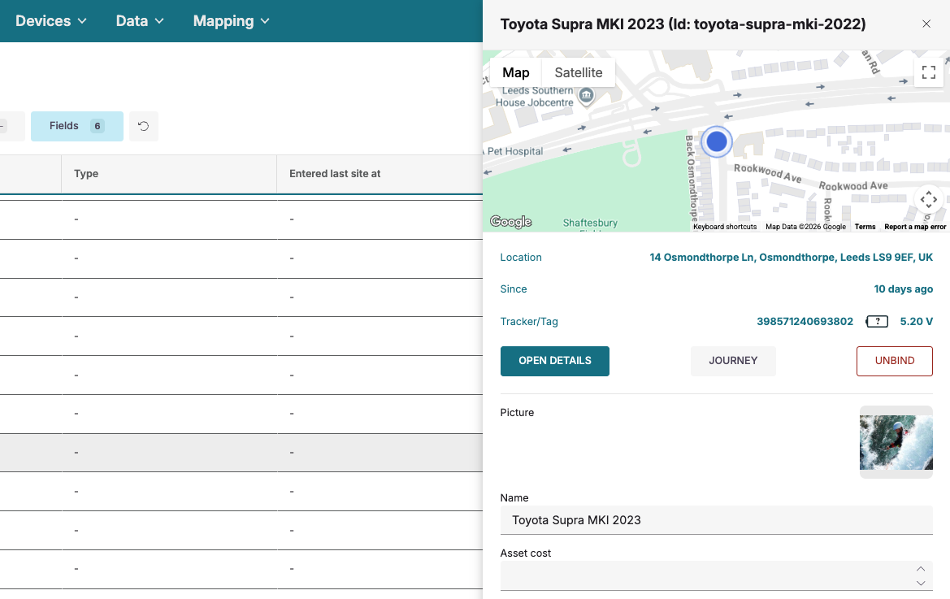Click the asset picture thumbnail

896,442
